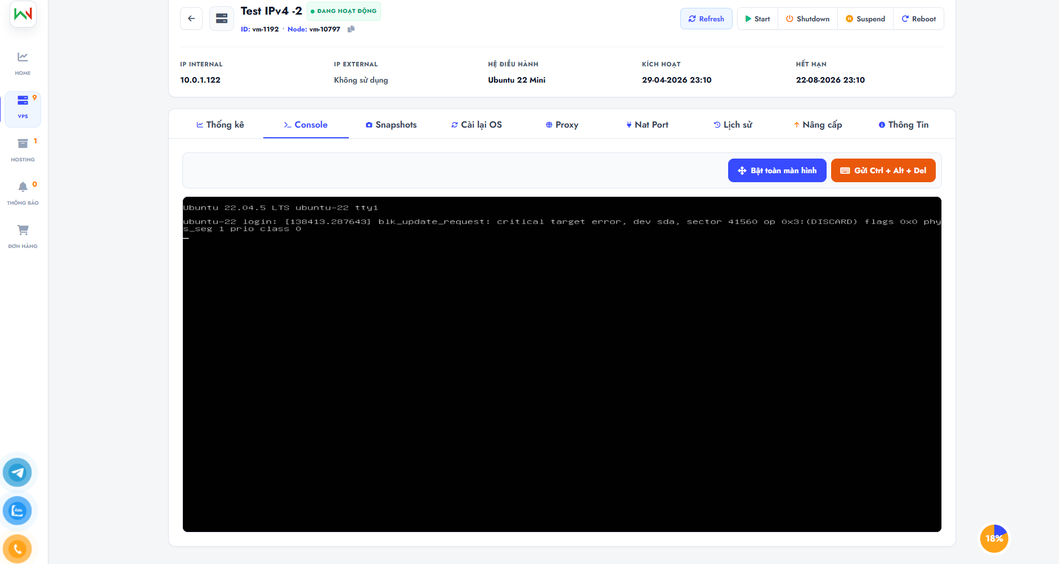The width and height of the screenshot is (1059, 564).
Task: Open the Telegram support chat icon
Action: tap(17, 472)
